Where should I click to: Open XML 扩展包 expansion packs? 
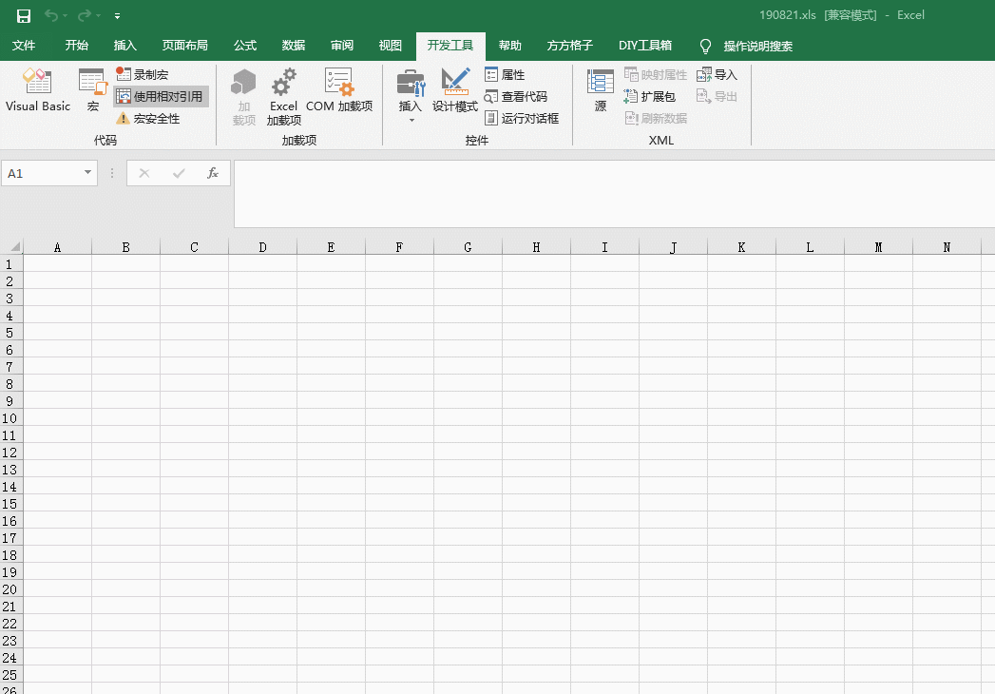click(x=649, y=97)
